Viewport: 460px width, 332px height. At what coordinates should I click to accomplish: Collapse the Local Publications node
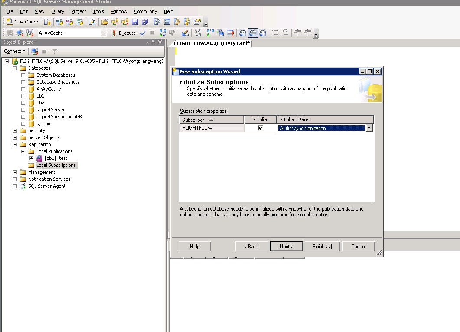(23, 151)
